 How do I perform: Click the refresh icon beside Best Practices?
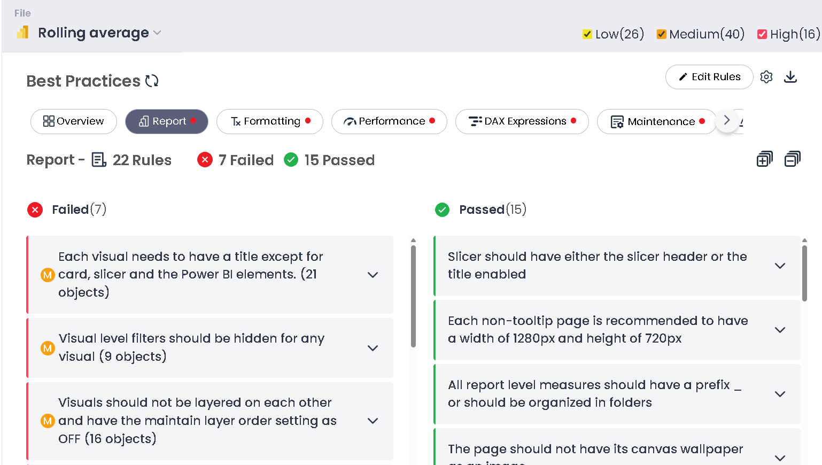point(152,81)
